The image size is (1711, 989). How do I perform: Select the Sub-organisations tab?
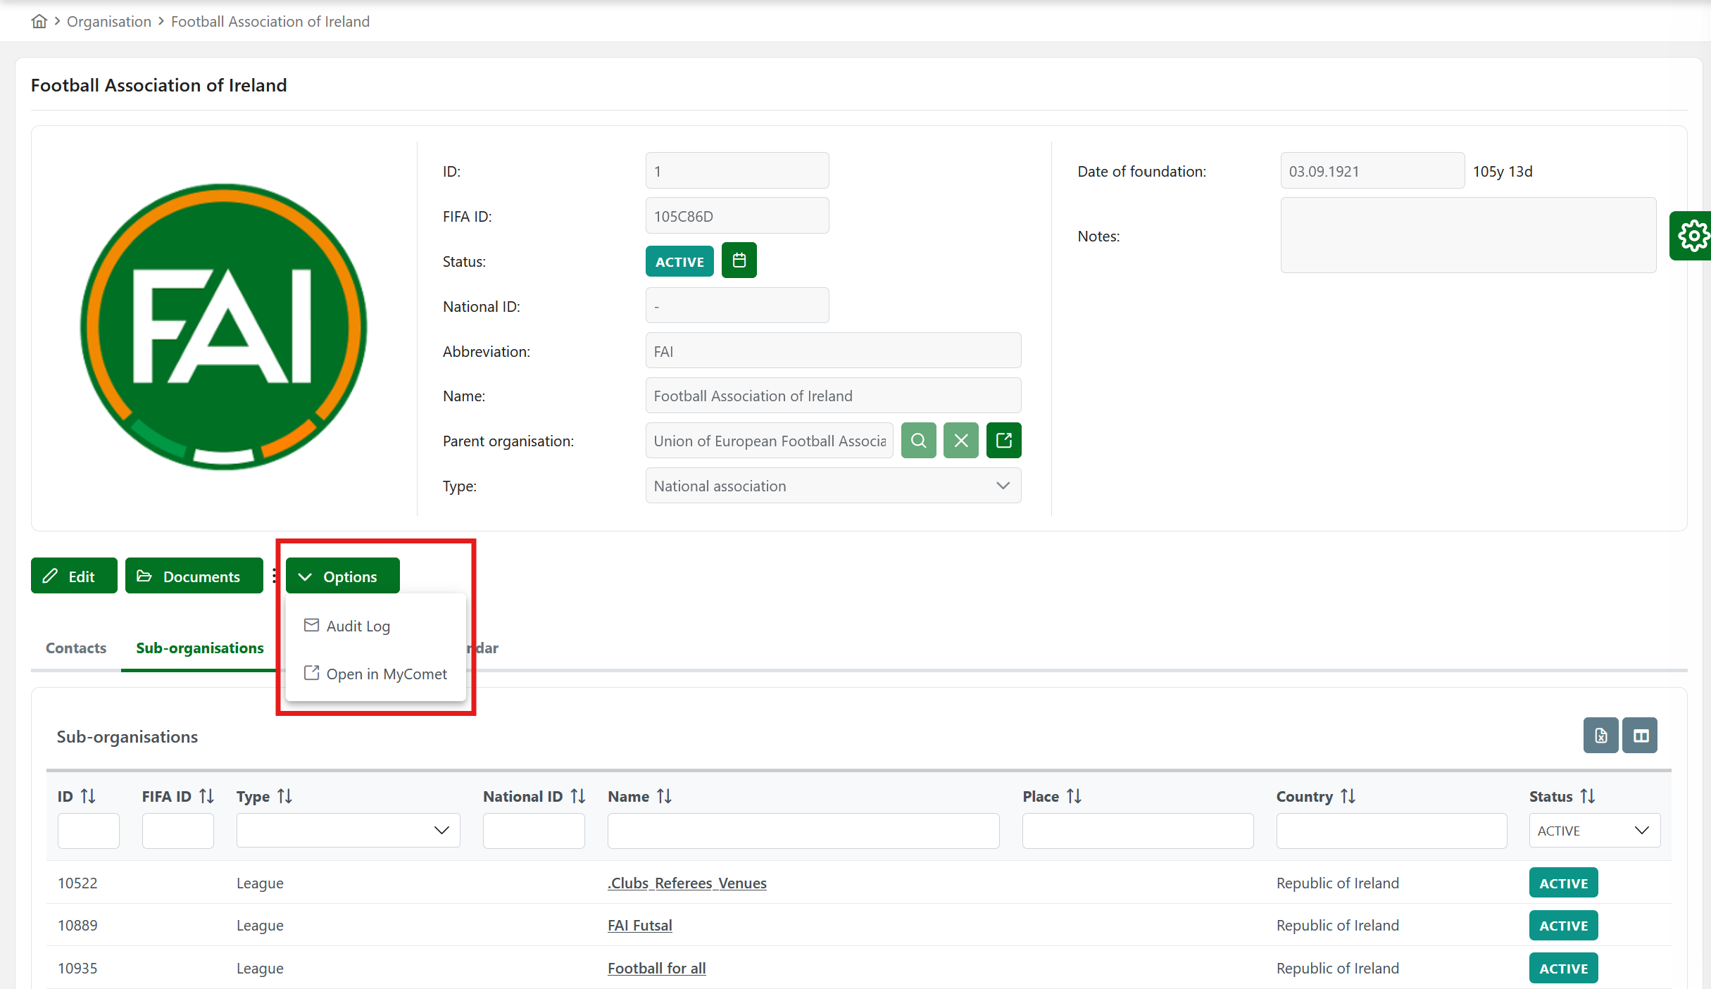(x=200, y=648)
